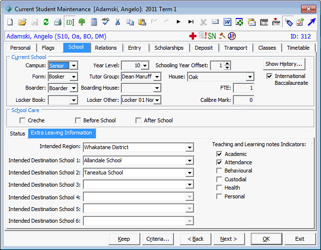This screenshot has width=321, height=250.
Task: Click the note with green plus icon
Action: click(x=300, y=22)
